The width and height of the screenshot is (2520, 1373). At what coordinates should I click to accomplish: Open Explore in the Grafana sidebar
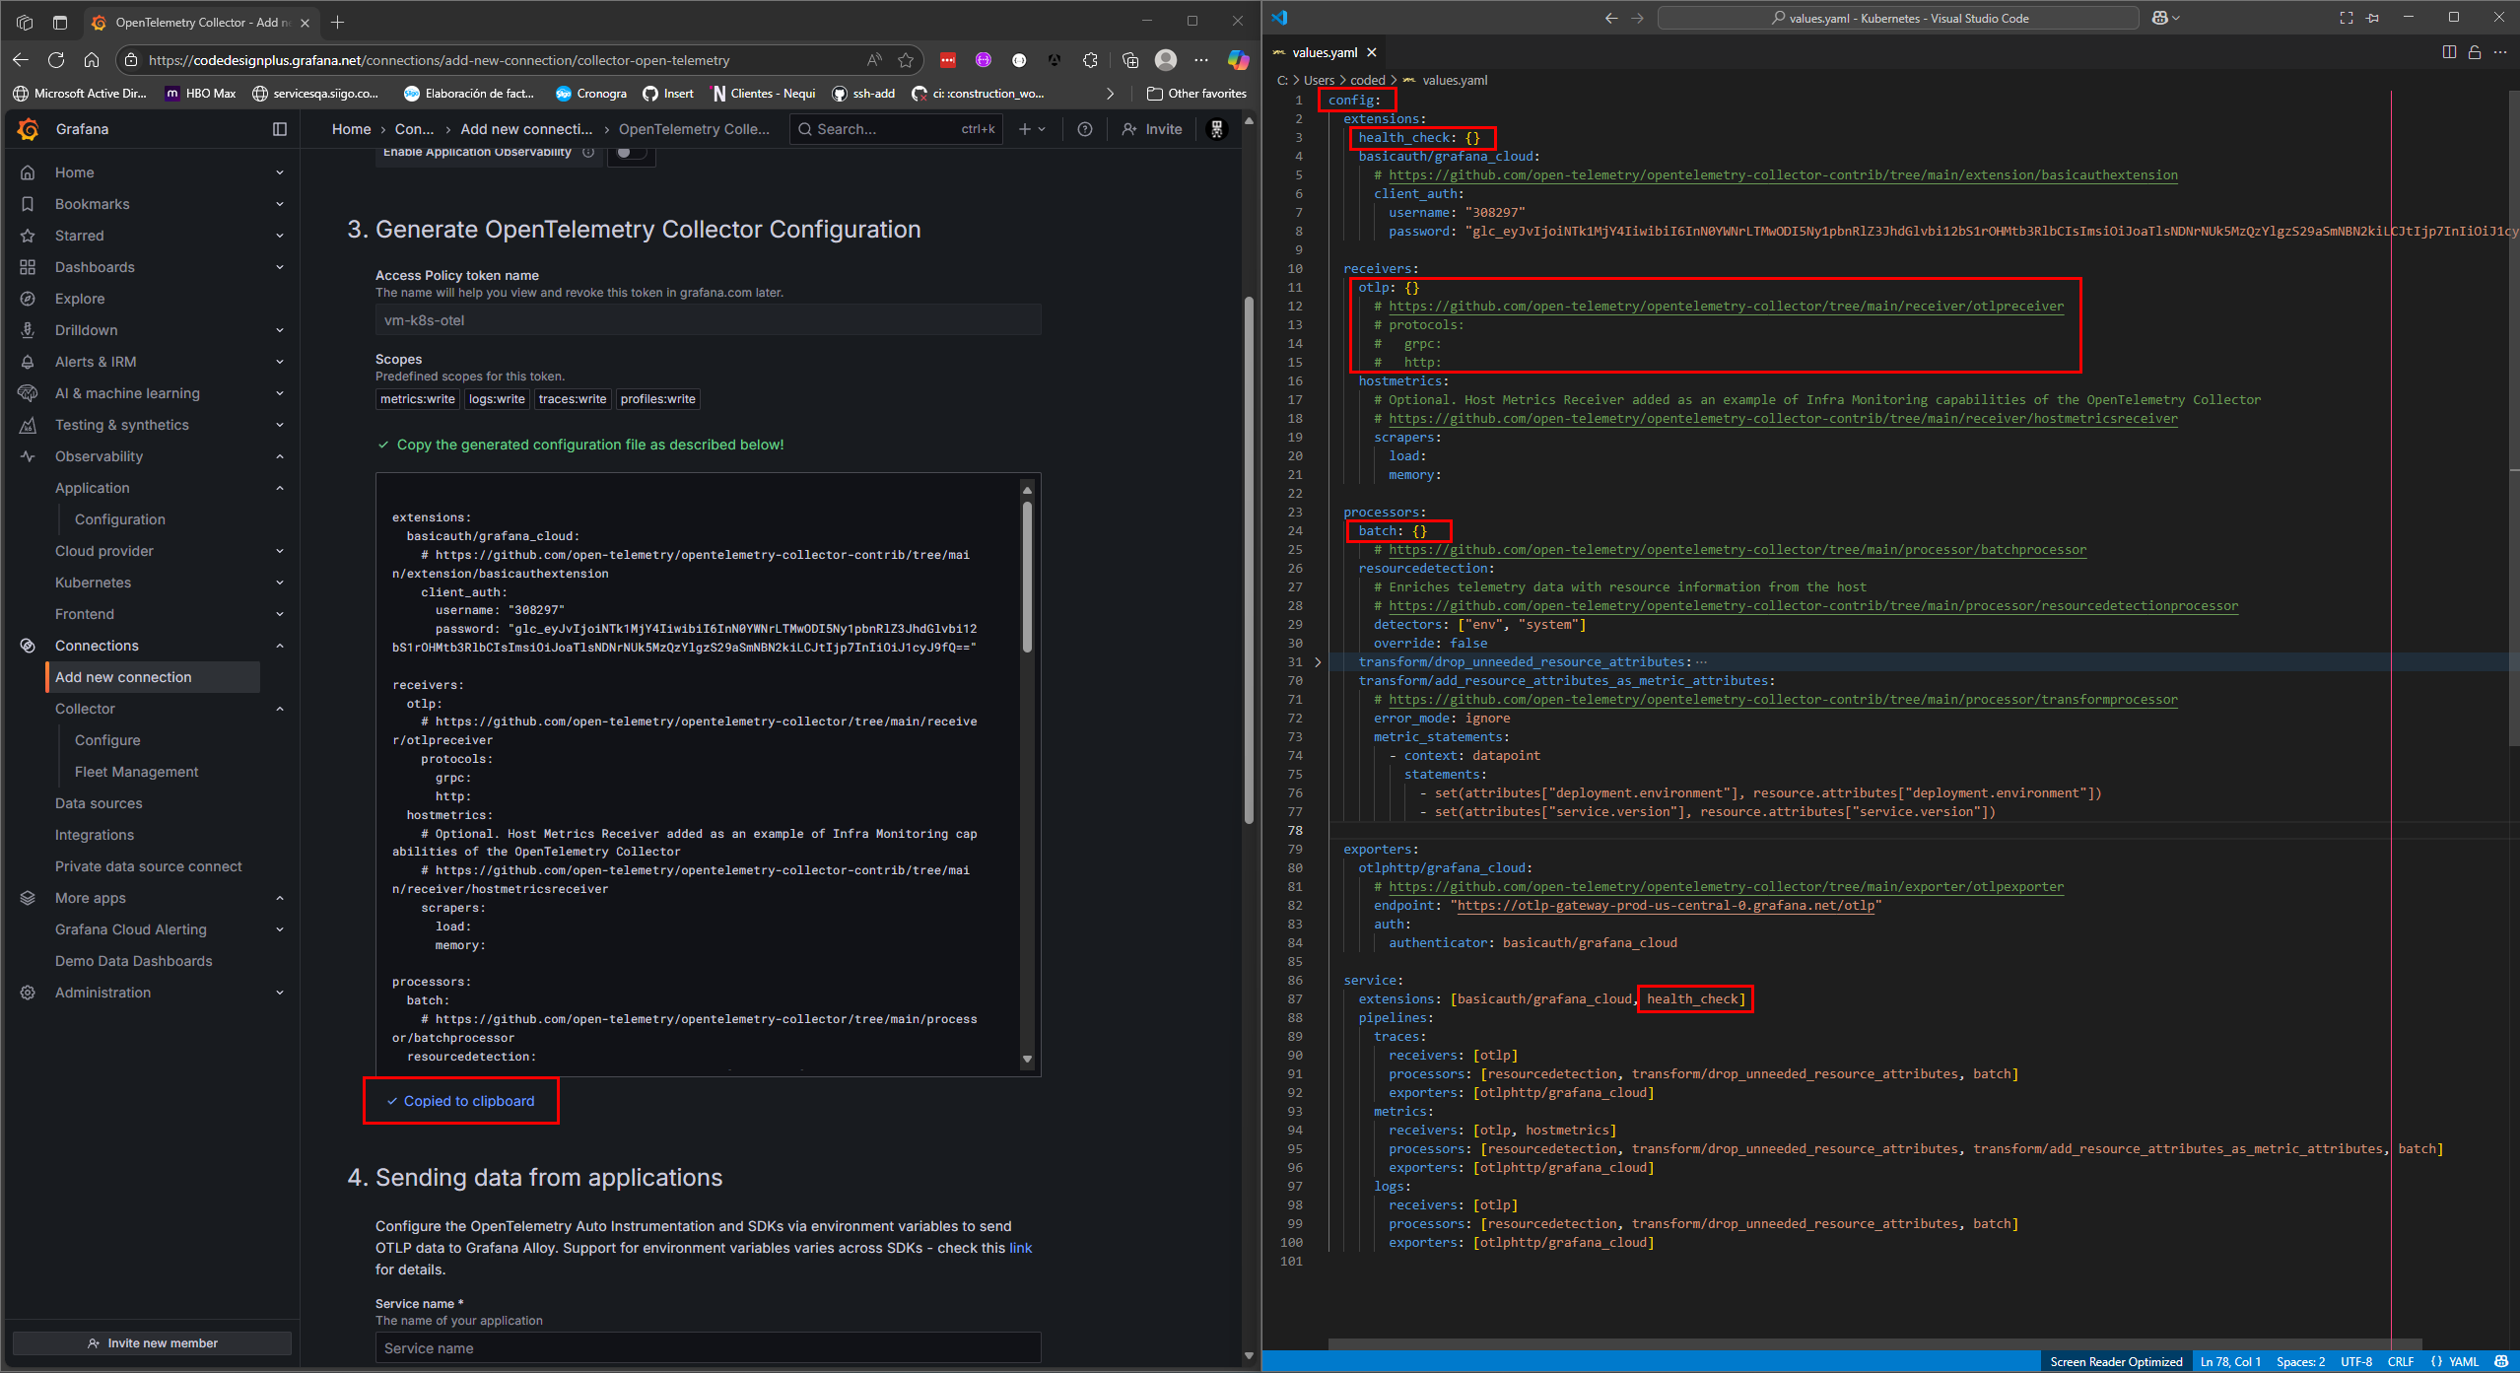tap(80, 299)
